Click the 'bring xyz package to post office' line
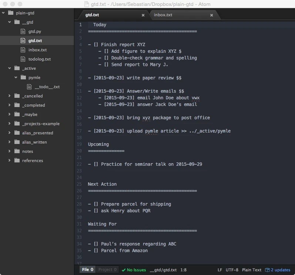Viewport: 295px width, 275px height. coord(149,118)
